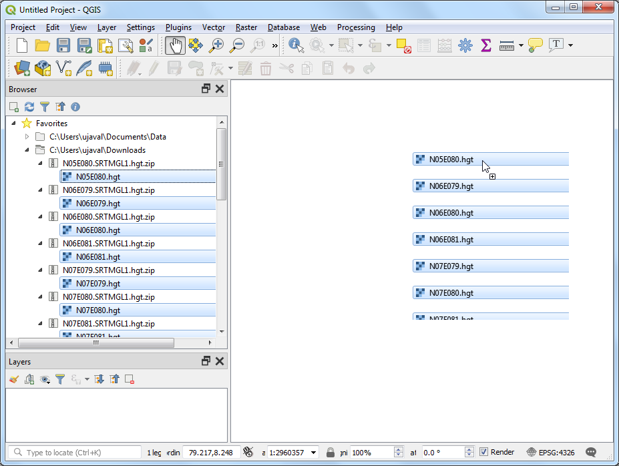Open the Statistical Summary sigma tool
The image size is (619, 466).
coord(485,45)
